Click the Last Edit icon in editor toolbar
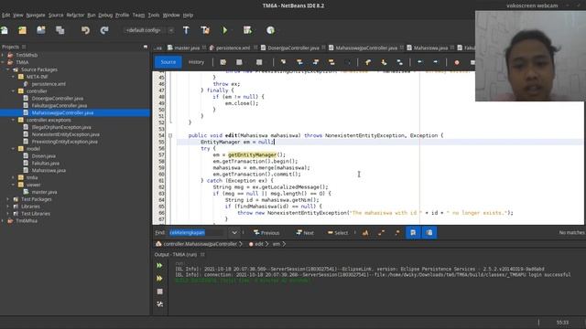This screenshot has height=329, width=586. point(223,62)
